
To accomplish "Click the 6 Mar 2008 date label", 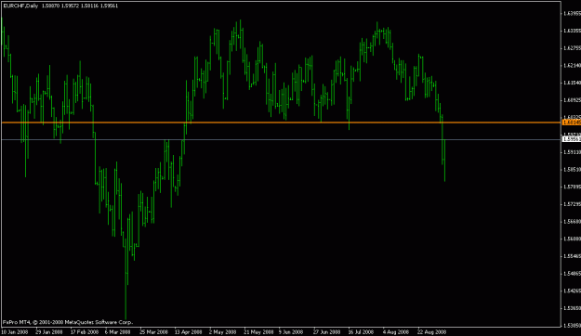I will pyautogui.click(x=117, y=332).
